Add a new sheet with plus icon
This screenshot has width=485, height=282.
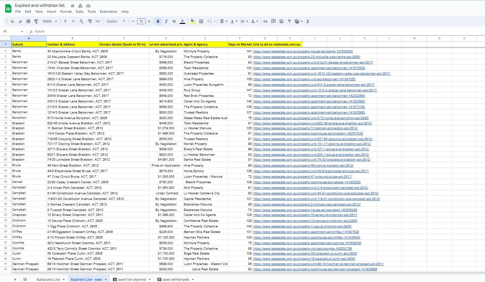point(15,279)
